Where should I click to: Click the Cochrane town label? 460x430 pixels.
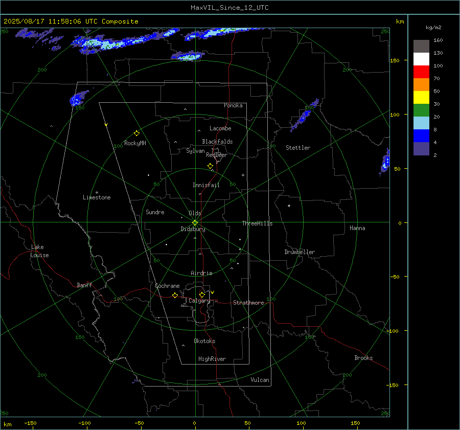tap(167, 286)
